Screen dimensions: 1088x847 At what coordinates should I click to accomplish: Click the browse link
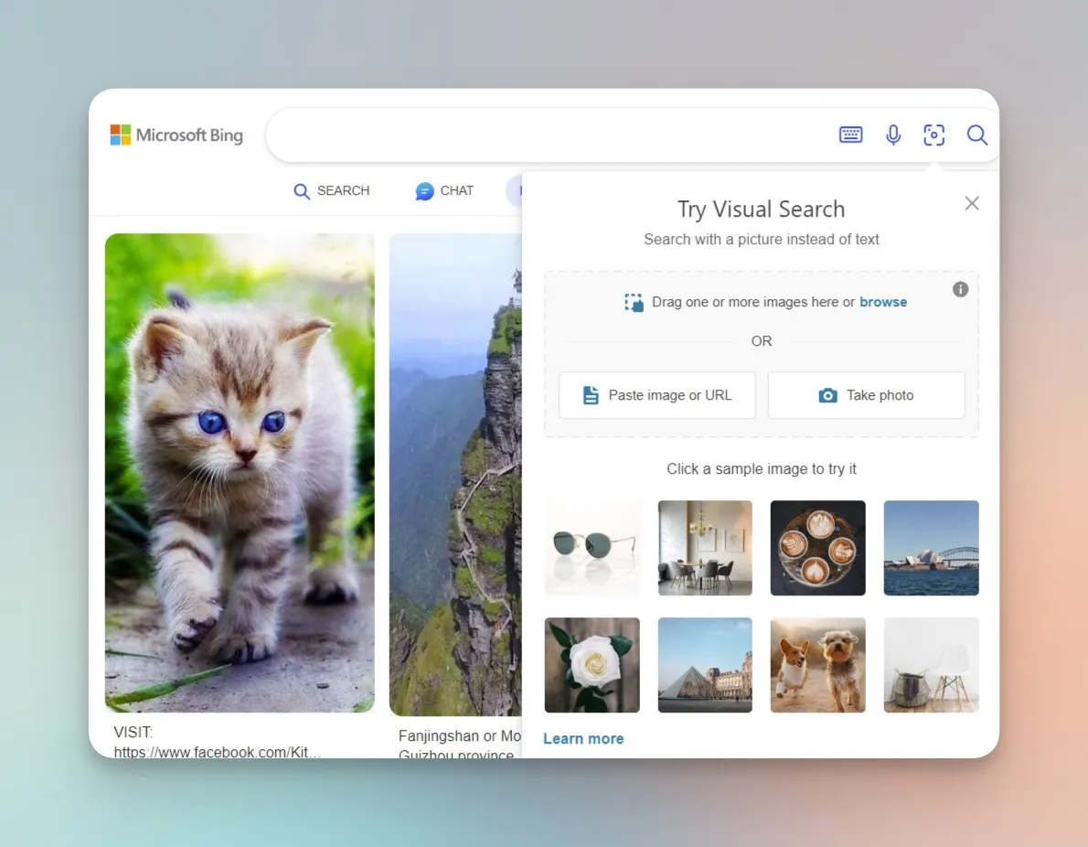pyautogui.click(x=882, y=302)
